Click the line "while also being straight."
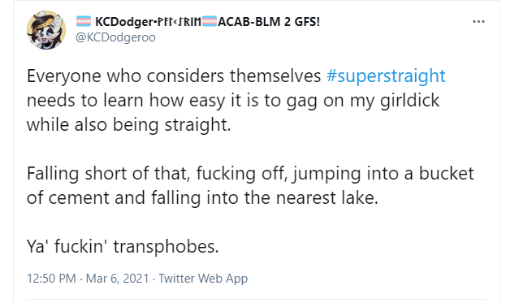This screenshot has width=506, height=303. click(x=129, y=124)
